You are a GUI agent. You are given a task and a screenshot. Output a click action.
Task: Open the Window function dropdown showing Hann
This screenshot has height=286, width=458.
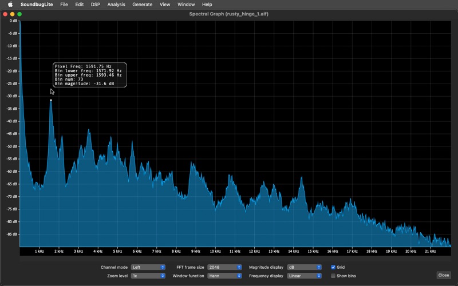(224, 276)
